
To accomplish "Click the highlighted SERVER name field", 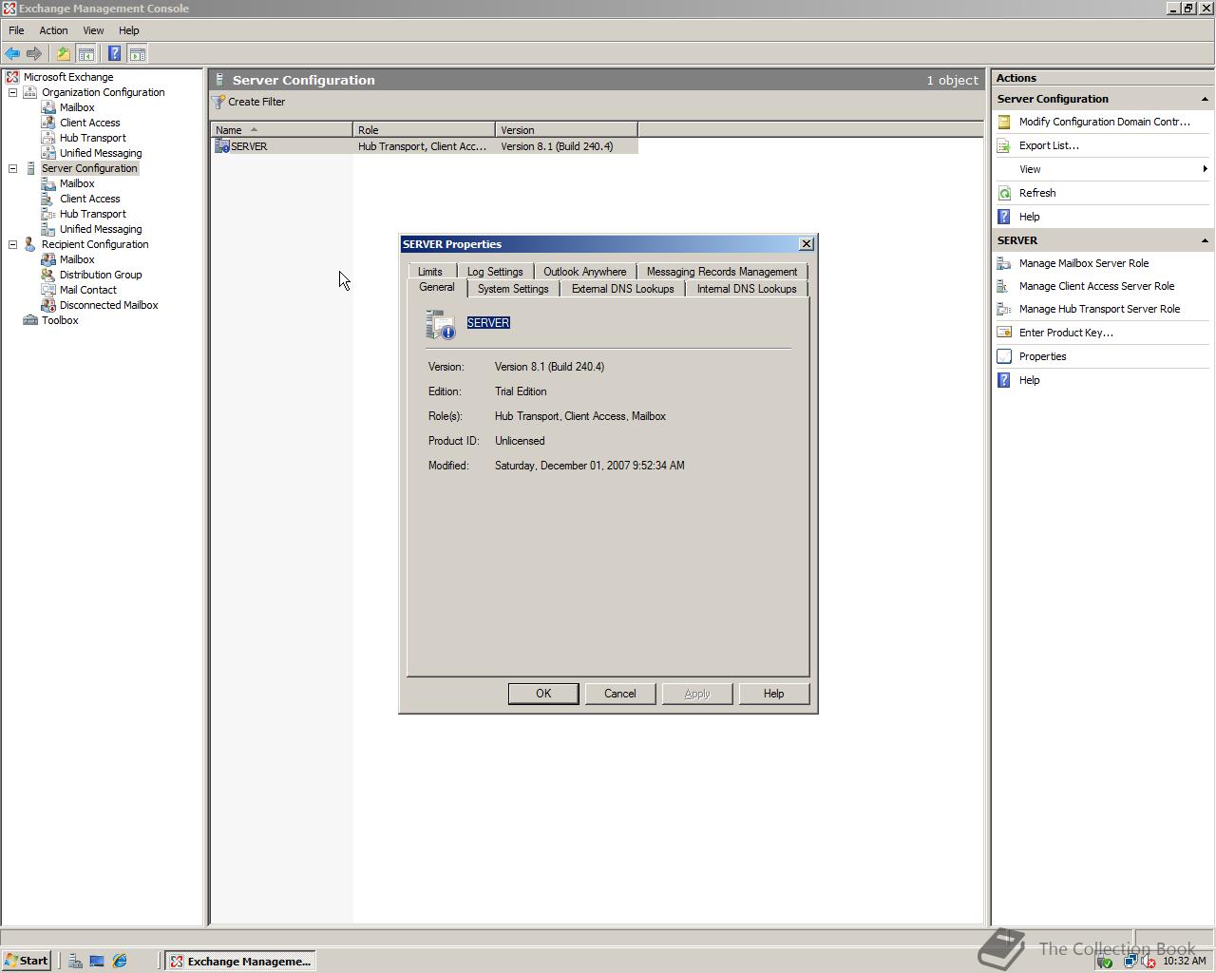I will coord(488,323).
